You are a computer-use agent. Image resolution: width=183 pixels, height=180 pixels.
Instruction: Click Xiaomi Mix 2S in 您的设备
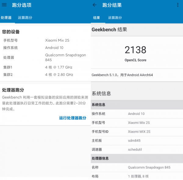[x=57, y=40]
